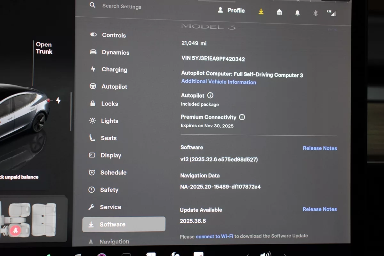
Task: Select the Charging menu item
Action: tap(114, 69)
